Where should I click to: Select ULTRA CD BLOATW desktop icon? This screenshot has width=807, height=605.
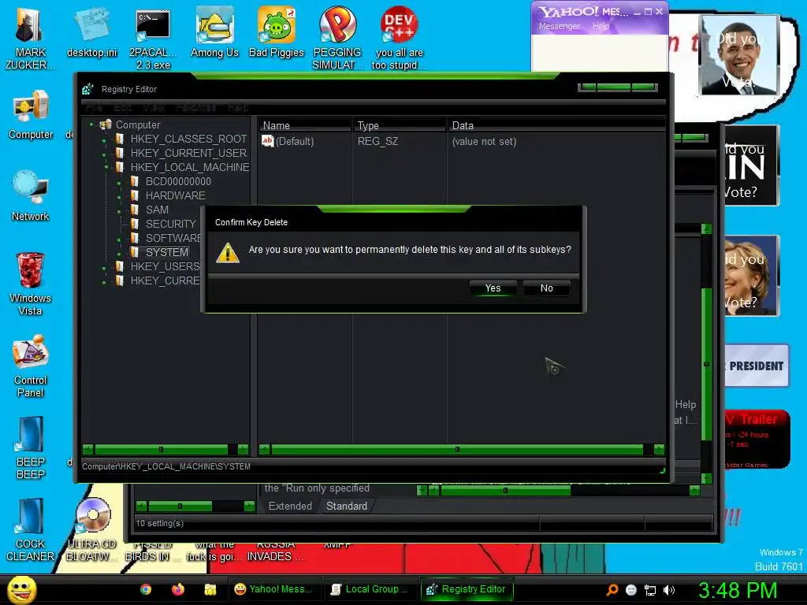coord(91,530)
